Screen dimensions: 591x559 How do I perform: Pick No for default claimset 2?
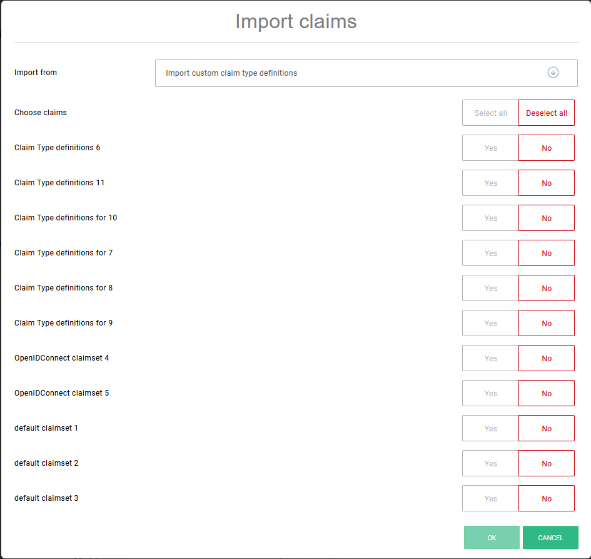click(x=547, y=464)
